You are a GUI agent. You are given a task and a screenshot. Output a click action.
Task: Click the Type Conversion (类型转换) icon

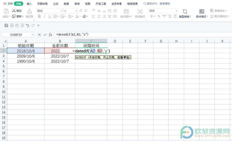185,11
